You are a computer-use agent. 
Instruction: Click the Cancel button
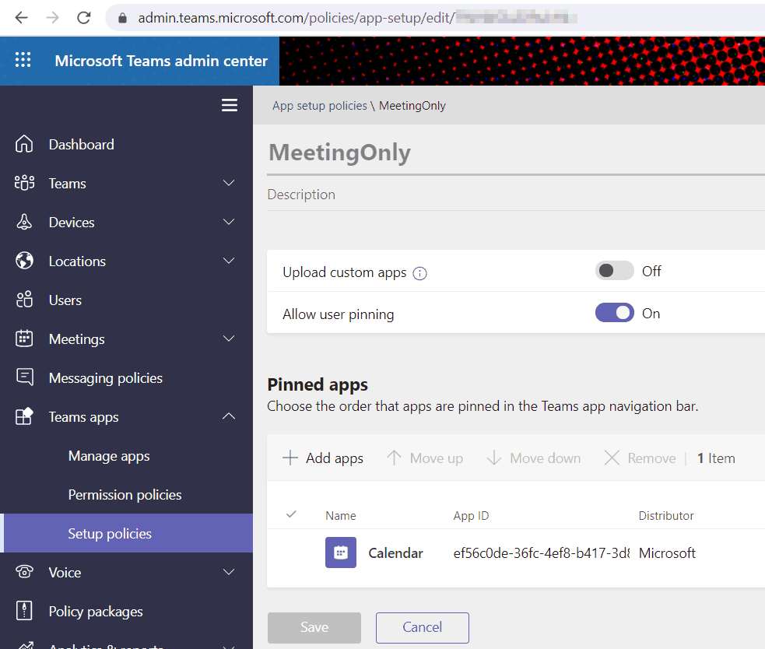click(423, 627)
